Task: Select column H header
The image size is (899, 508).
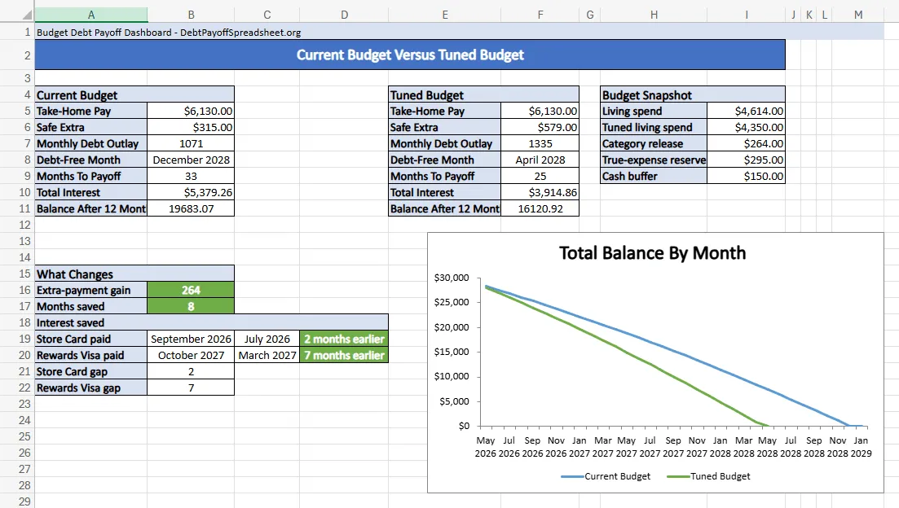Action: click(654, 15)
